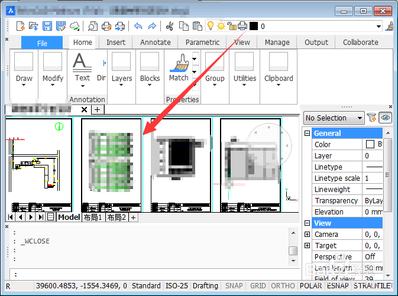The image size is (398, 296).
Task: Switch to the Parametric ribbon tab
Action: 202,43
